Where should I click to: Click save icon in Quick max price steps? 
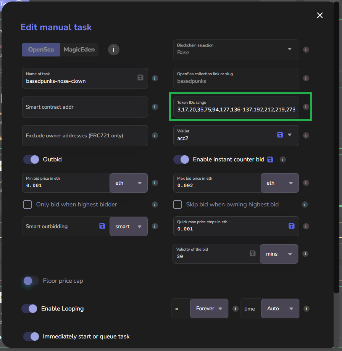pyautogui.click(x=292, y=226)
